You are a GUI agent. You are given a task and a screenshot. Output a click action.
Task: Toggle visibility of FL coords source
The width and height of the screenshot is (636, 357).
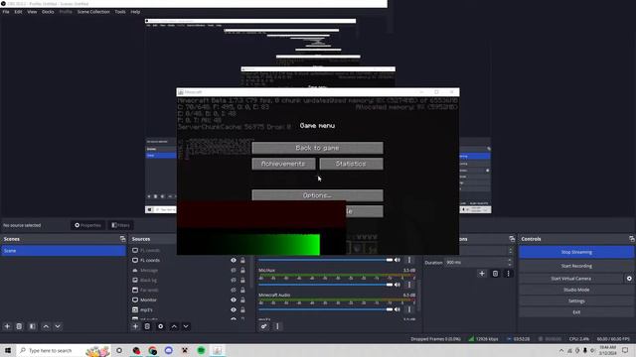tap(234, 260)
